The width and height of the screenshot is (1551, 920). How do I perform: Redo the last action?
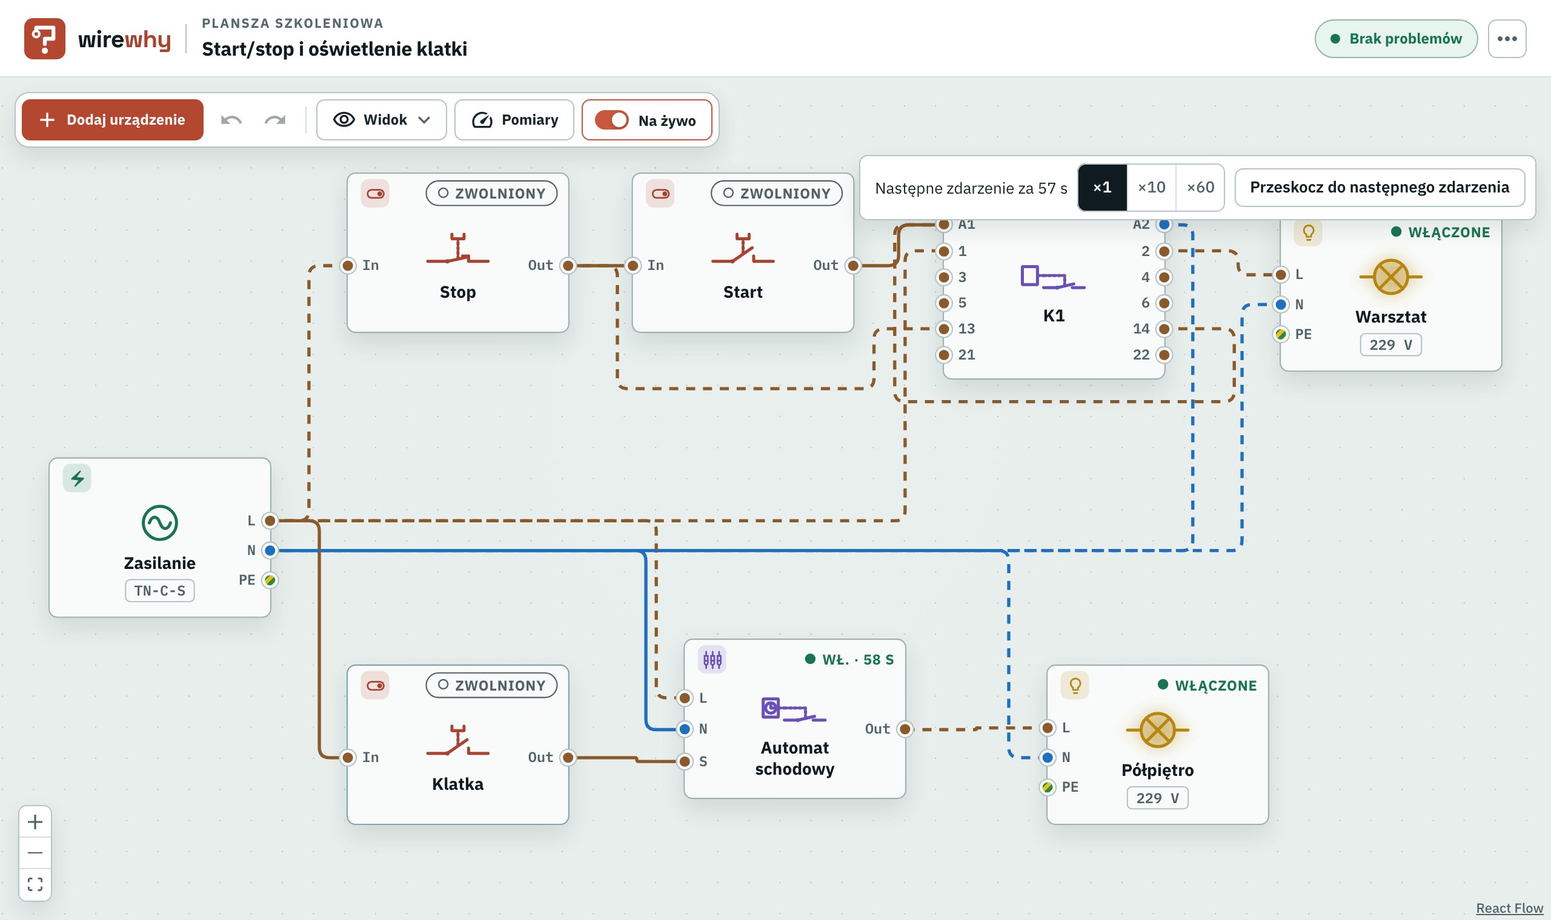pyautogui.click(x=275, y=120)
